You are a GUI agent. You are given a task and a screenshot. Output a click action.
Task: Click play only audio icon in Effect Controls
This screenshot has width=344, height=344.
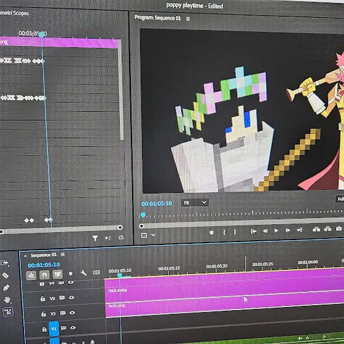point(108,238)
